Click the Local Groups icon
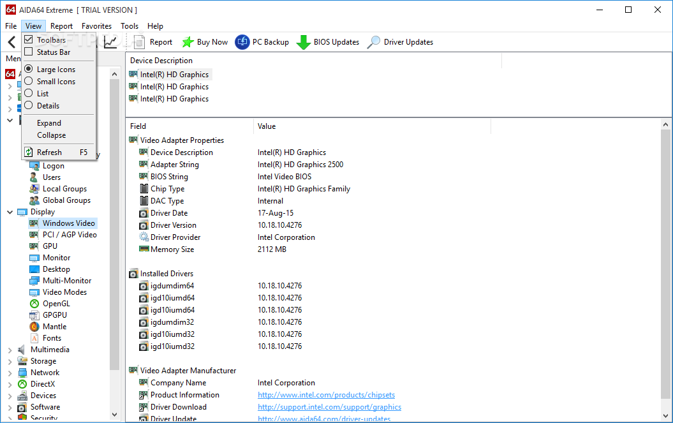The image size is (673, 423). click(x=34, y=188)
